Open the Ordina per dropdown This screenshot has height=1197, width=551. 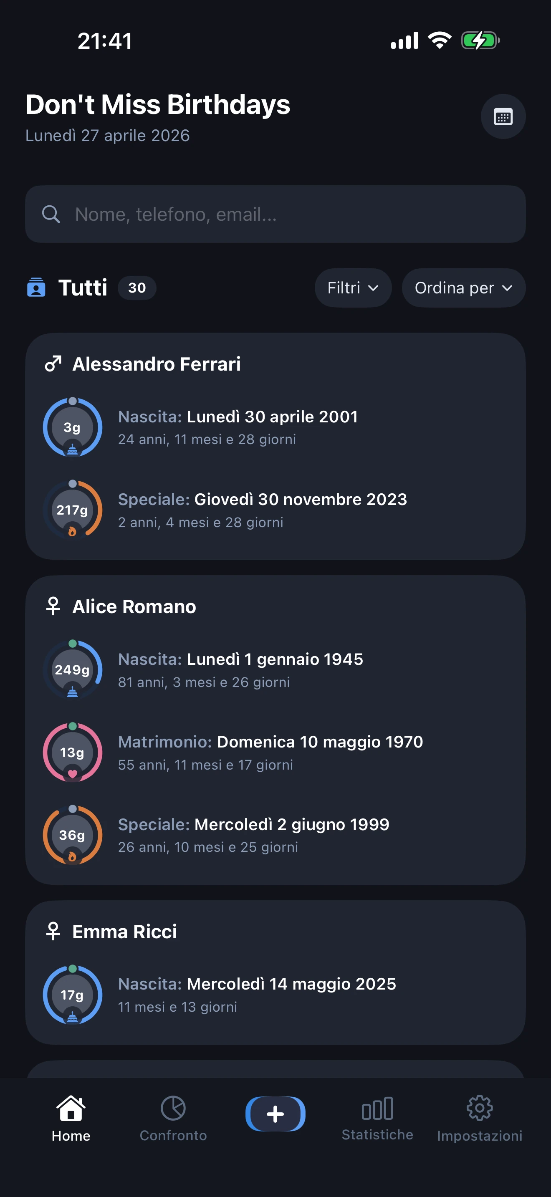click(463, 288)
